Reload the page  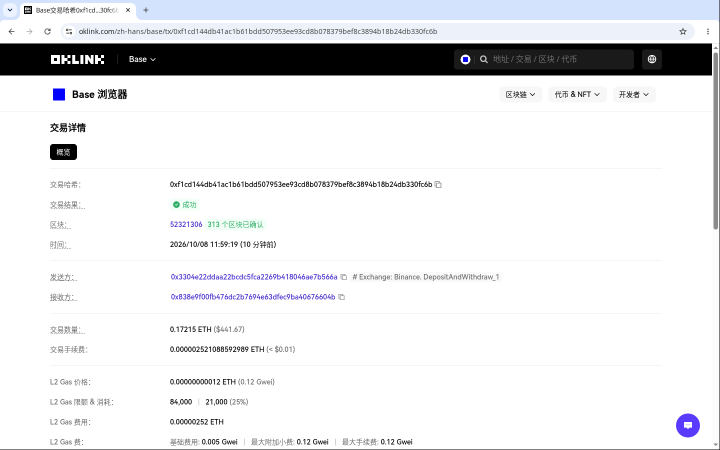pos(47,31)
